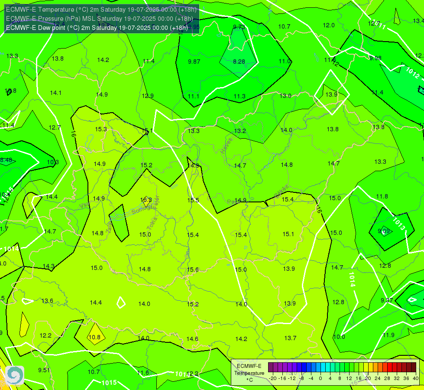Click the 9.09 value in green diamond
Screen dimensions: 424x390
[x=384, y=231]
